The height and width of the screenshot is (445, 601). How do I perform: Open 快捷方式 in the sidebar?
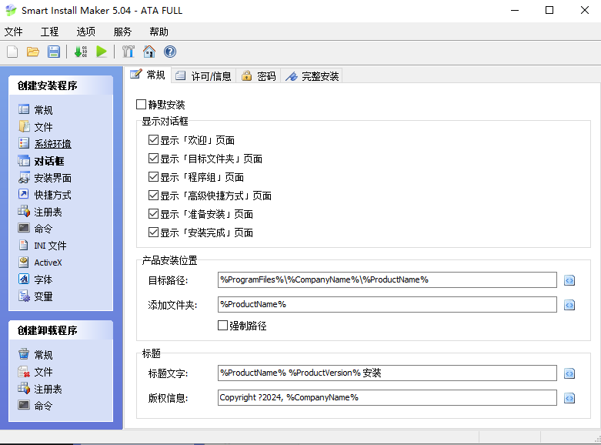(45, 195)
